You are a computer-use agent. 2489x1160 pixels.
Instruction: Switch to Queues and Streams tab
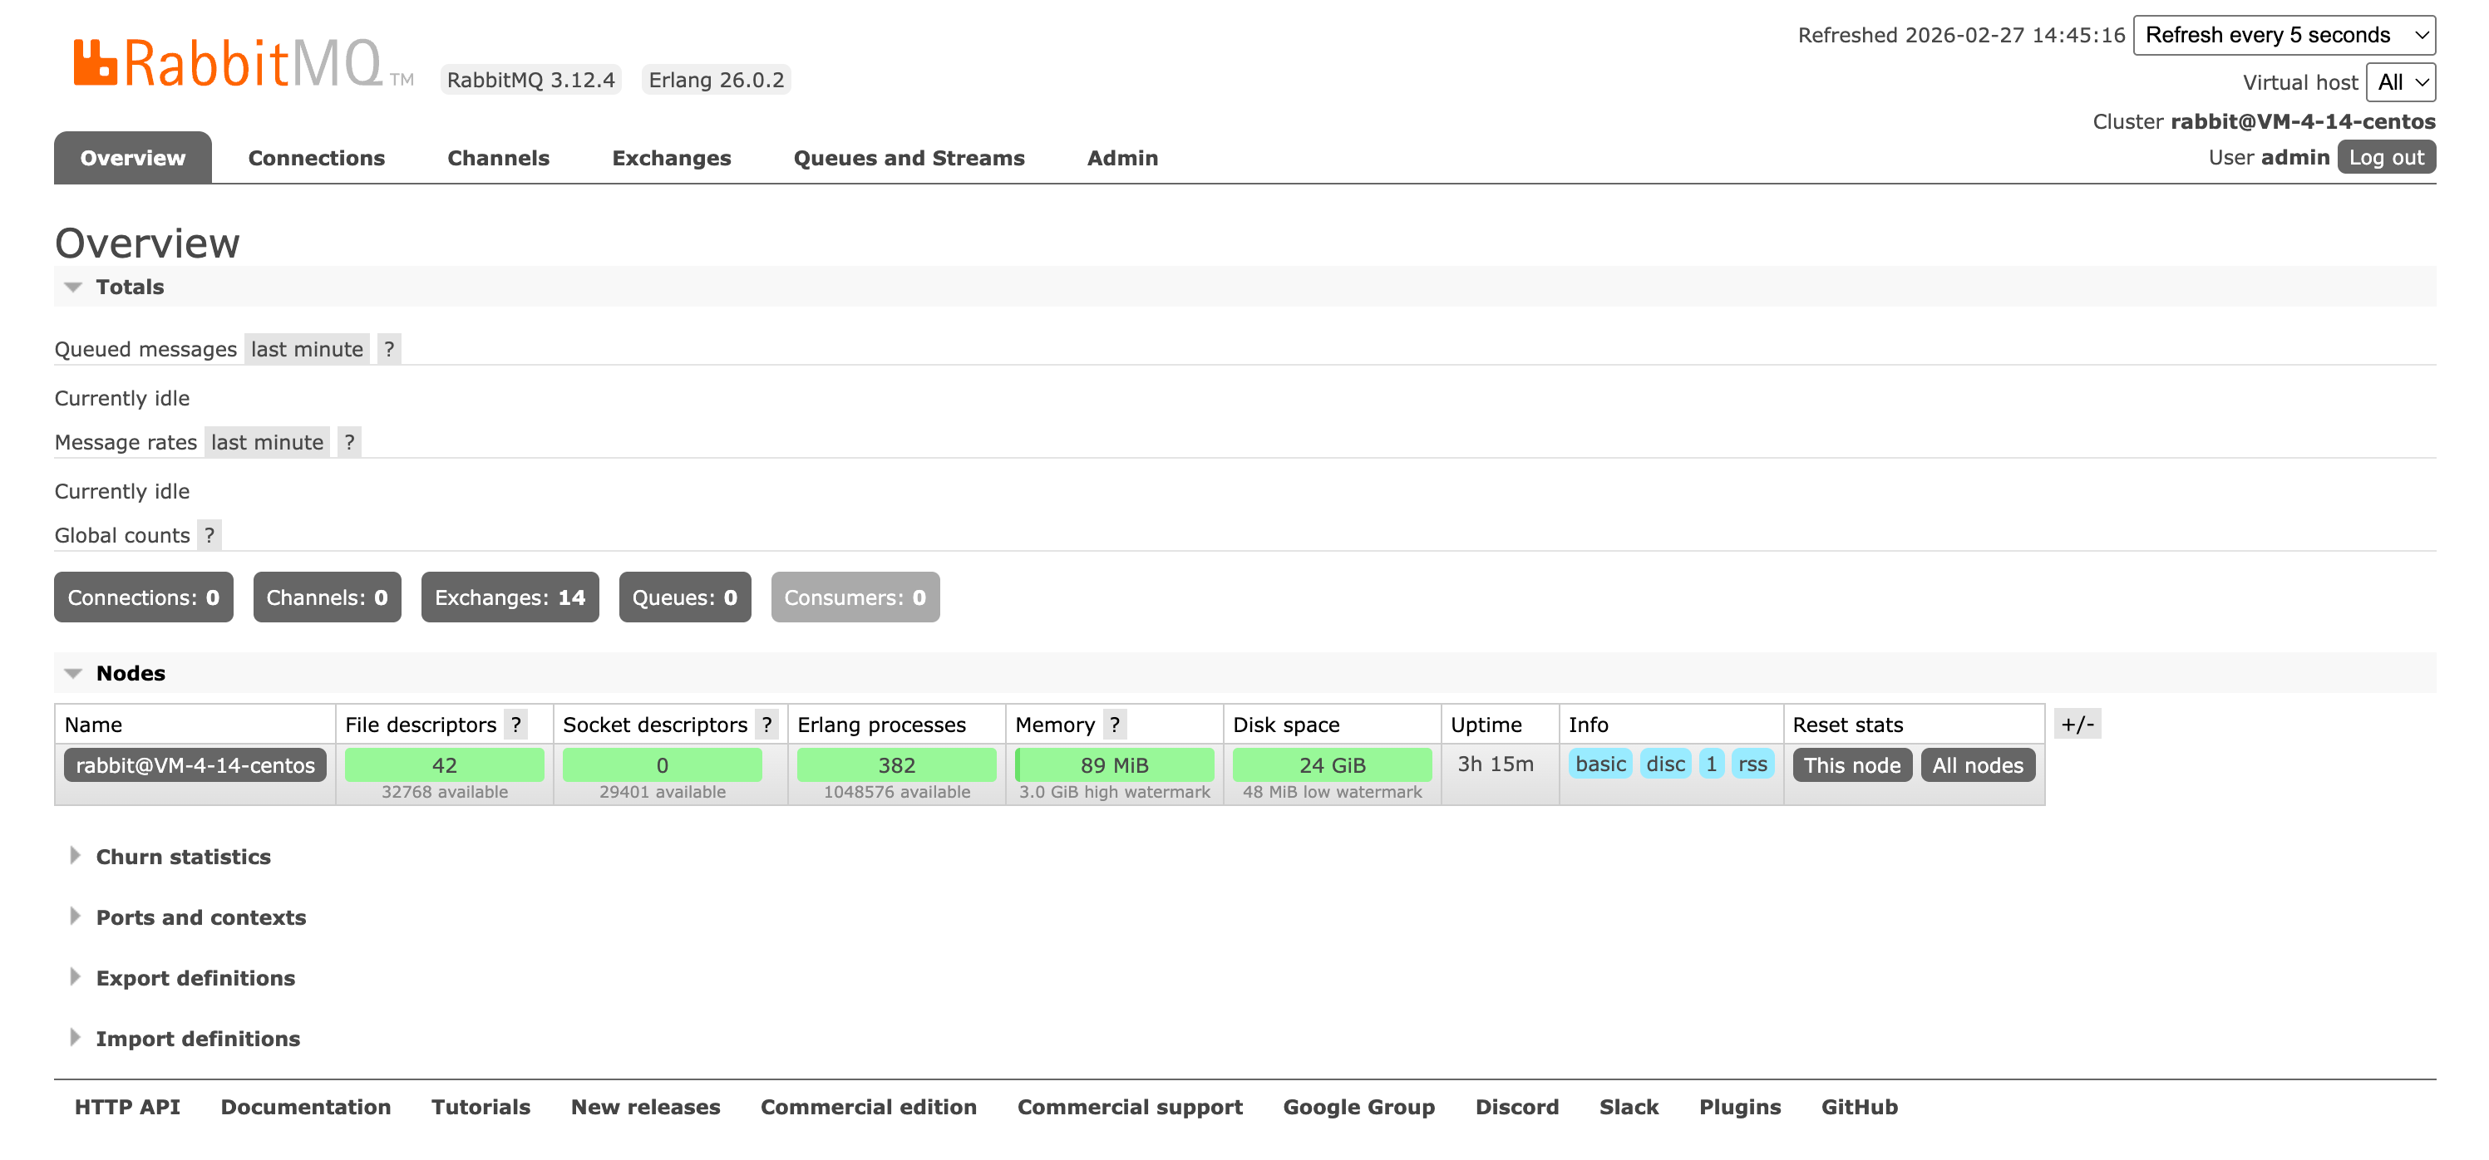(909, 157)
